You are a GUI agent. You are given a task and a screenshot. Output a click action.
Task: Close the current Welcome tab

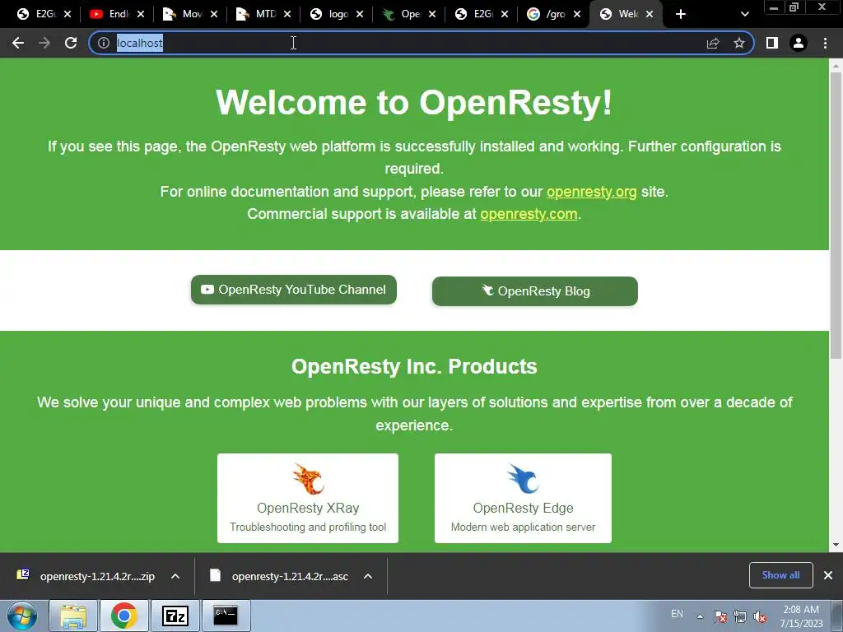tap(650, 14)
